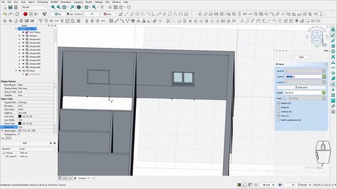This screenshot has width=337, height=189.
Task: Fit all content with the zoom-fit-all icon
Action: pyautogui.click(x=53, y=7)
